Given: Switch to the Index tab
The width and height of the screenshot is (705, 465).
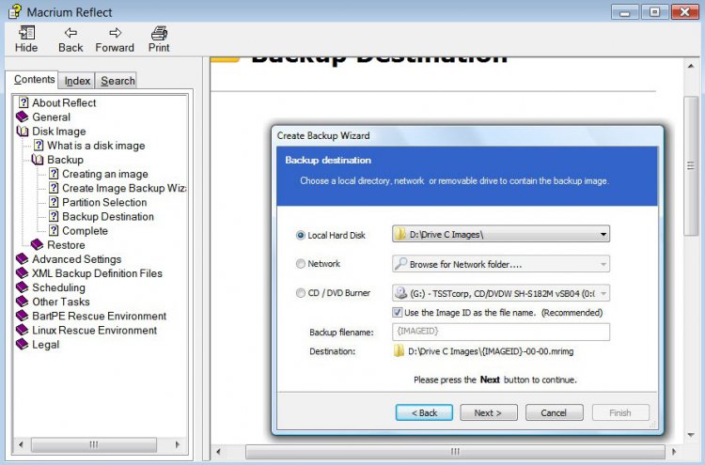Looking at the screenshot, I should point(77,81).
